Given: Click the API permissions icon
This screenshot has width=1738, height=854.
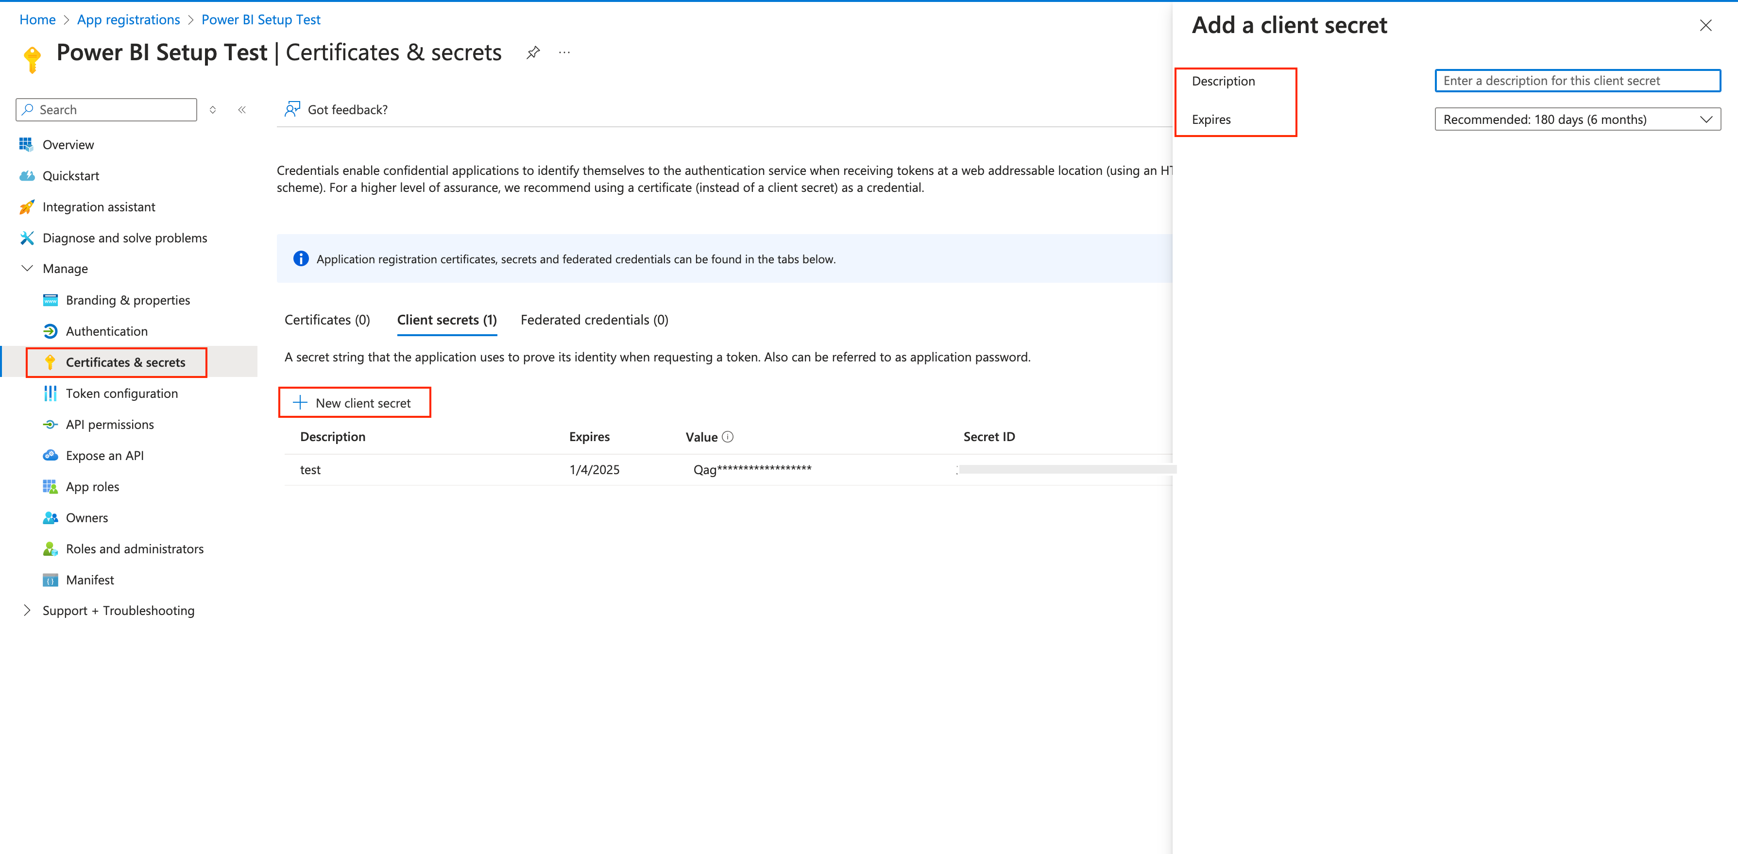Looking at the screenshot, I should [x=50, y=424].
